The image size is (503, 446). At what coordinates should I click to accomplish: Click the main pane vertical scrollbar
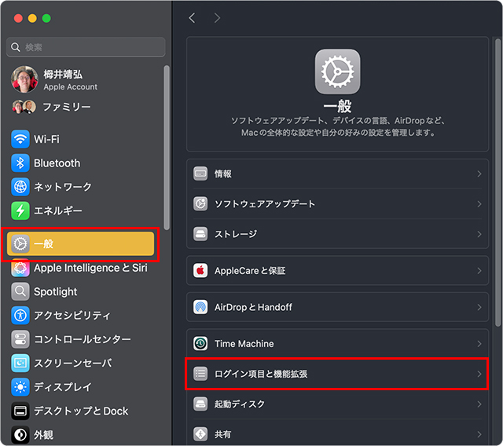click(497, 183)
